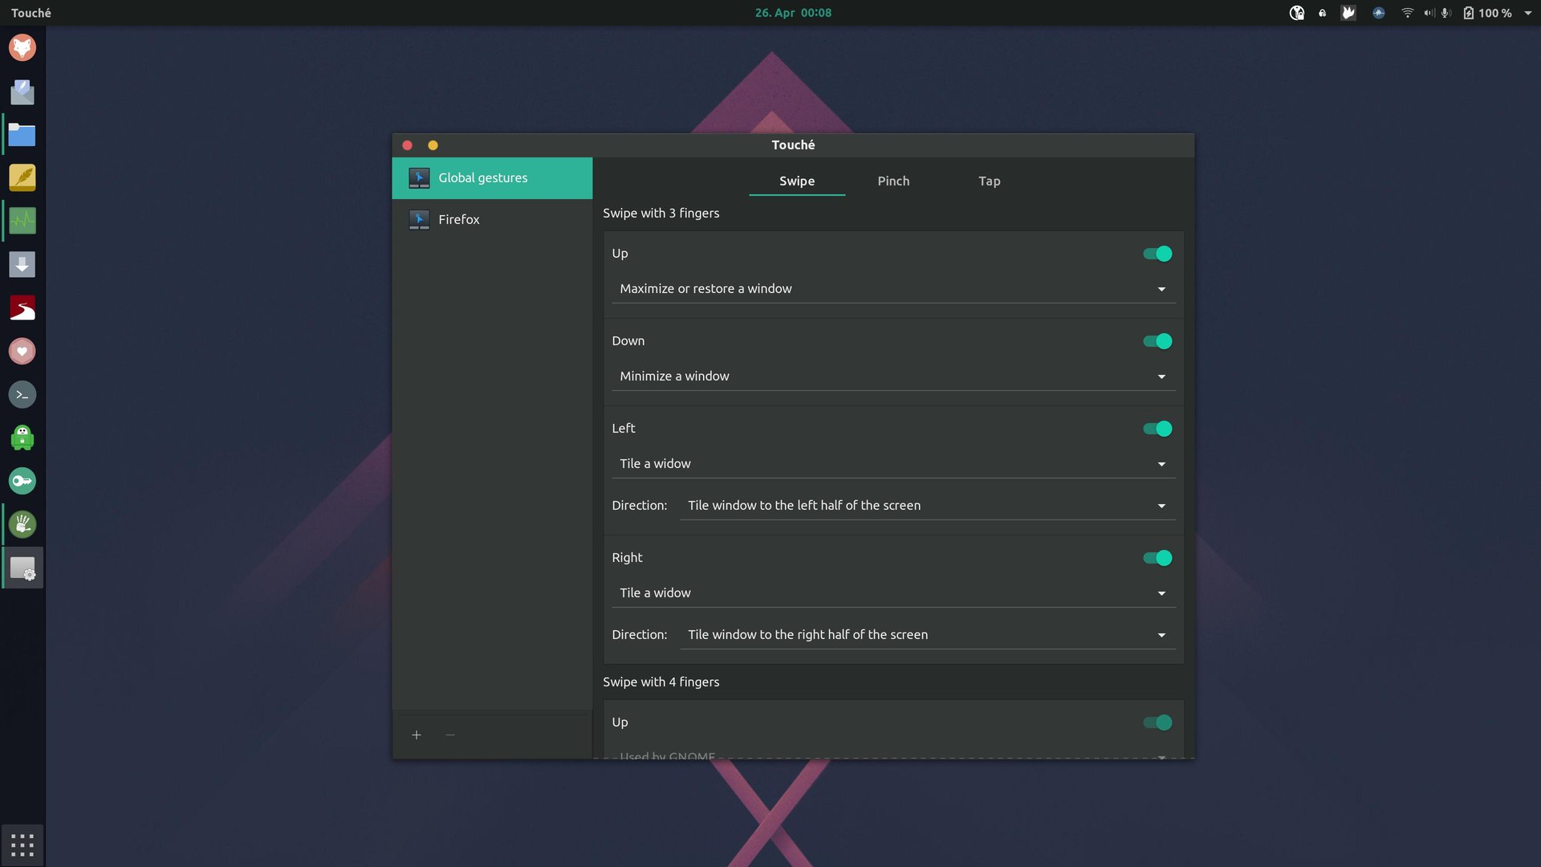Screen dimensions: 1541x867
Task: Switch to the Pinch tab
Action: point(892,181)
